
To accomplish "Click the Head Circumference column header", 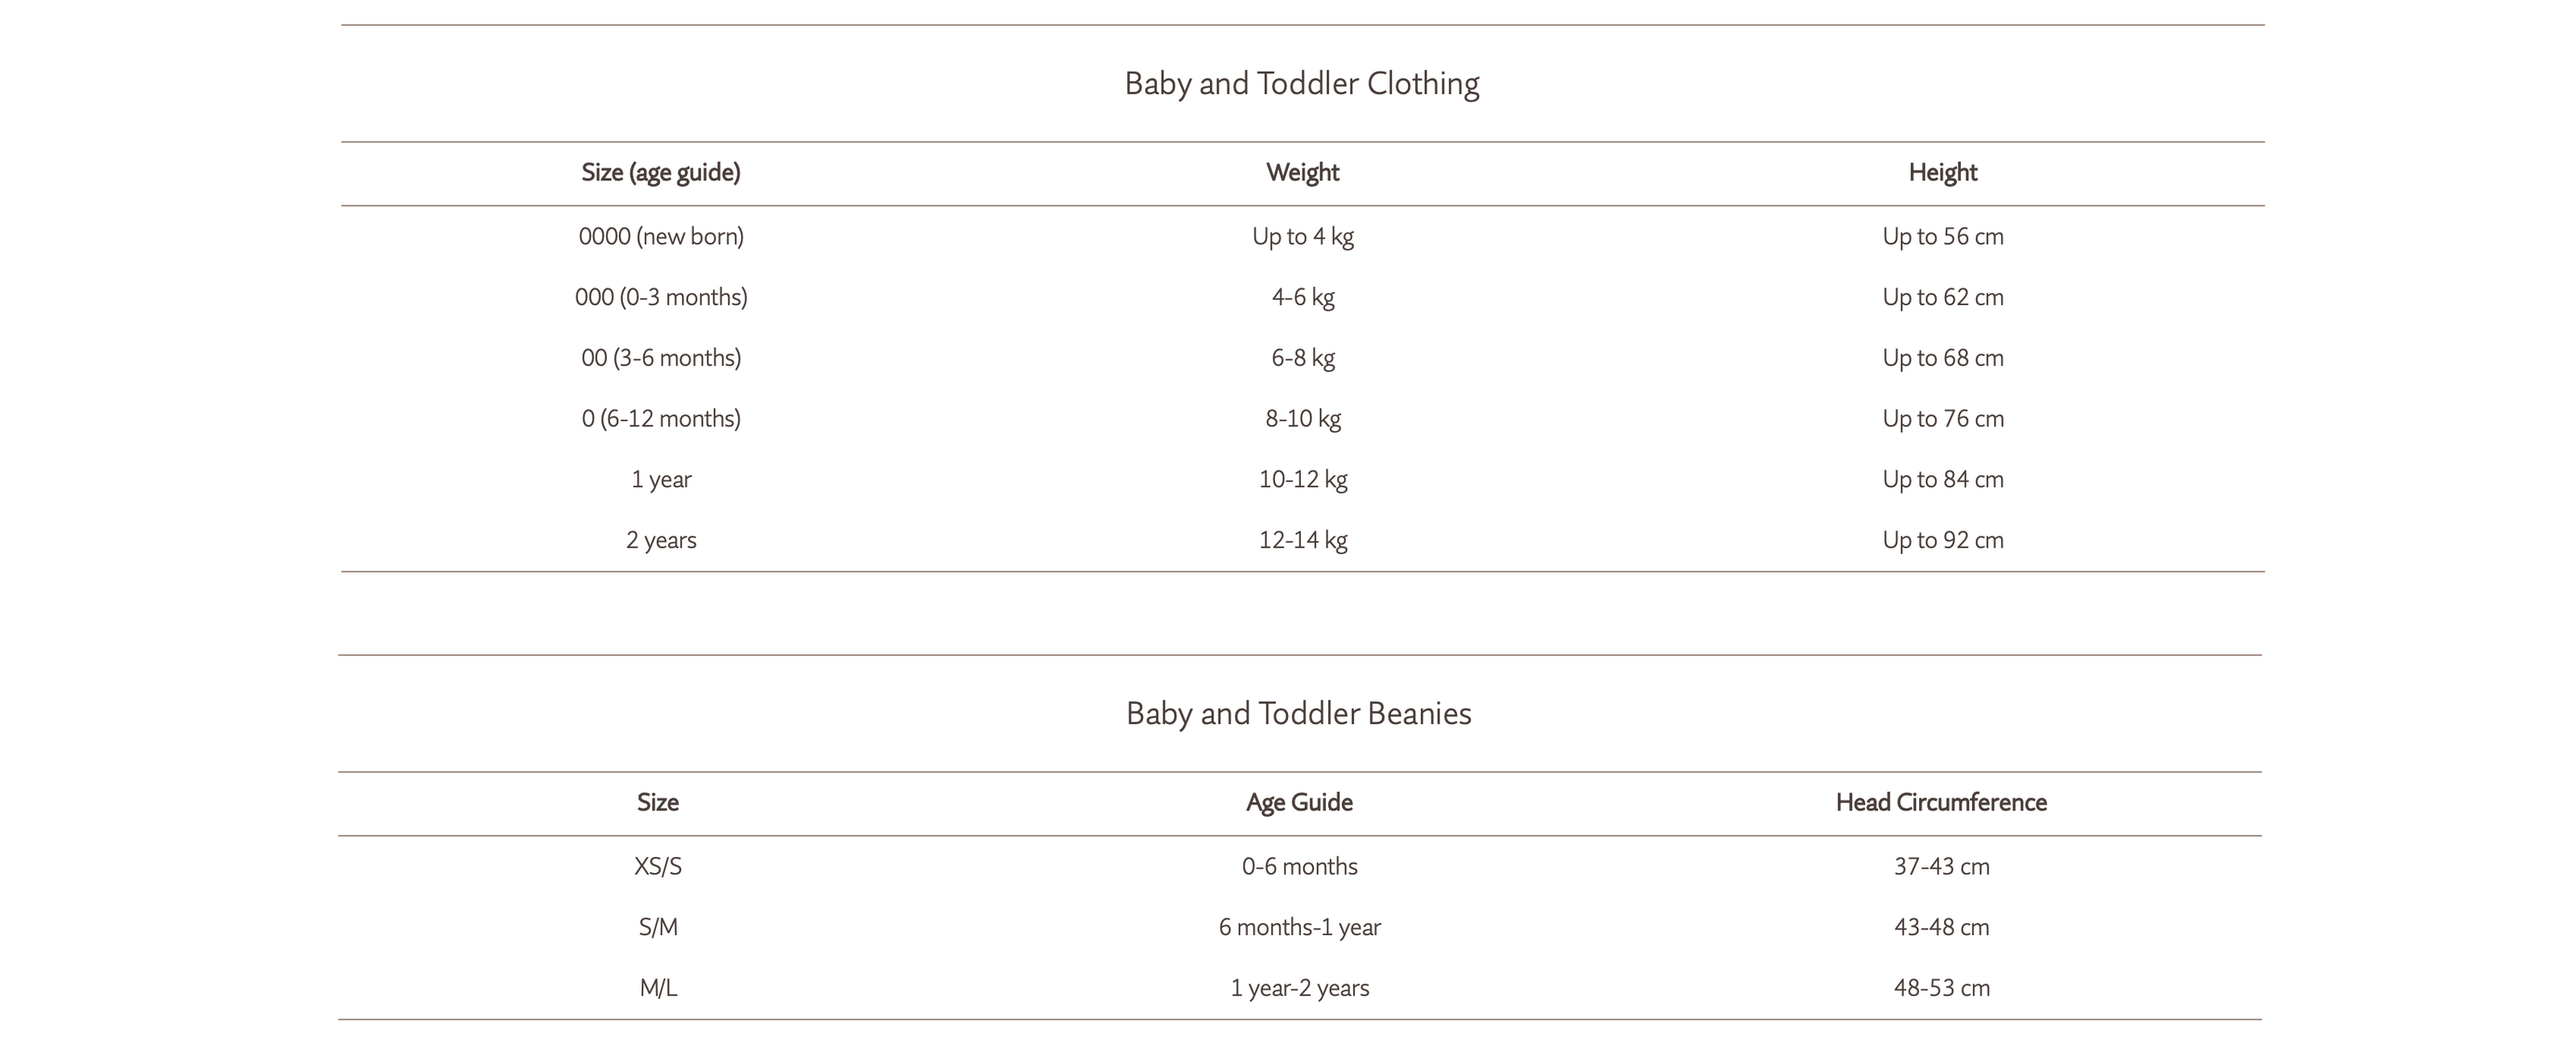I will click(x=1940, y=803).
